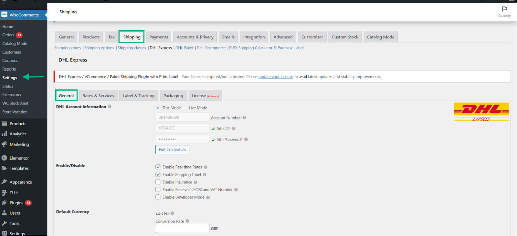The width and height of the screenshot is (517, 236).
Task: Uncheck Enable Shipping Label checkbox
Action: (158, 174)
